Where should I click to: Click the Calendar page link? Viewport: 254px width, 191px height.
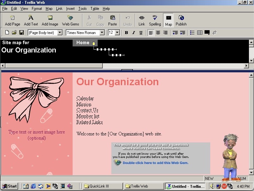click(85, 99)
